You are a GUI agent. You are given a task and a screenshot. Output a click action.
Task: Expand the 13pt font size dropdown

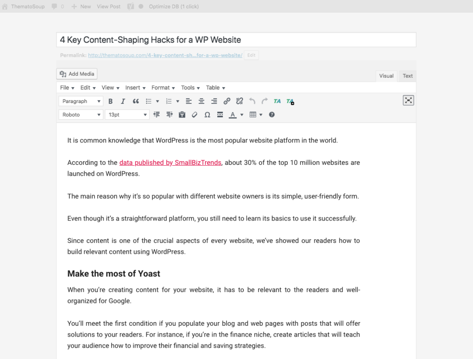coord(128,115)
